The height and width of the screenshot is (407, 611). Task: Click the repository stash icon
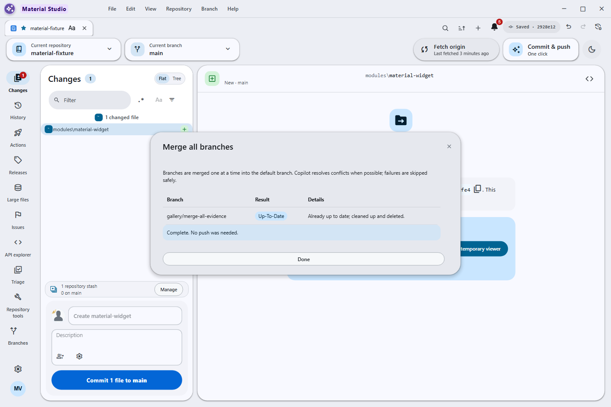tap(53, 289)
